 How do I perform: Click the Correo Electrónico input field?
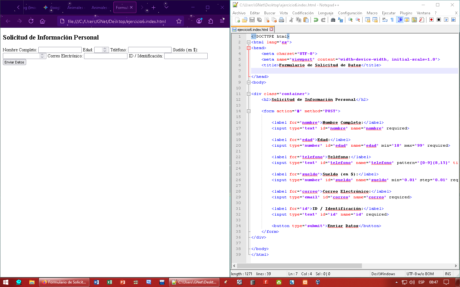click(106, 56)
